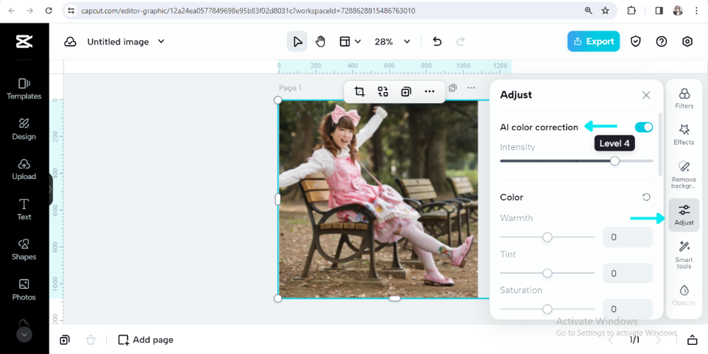This screenshot has height=354, width=708.
Task: Click the cloud save status icon
Action: pos(70,42)
